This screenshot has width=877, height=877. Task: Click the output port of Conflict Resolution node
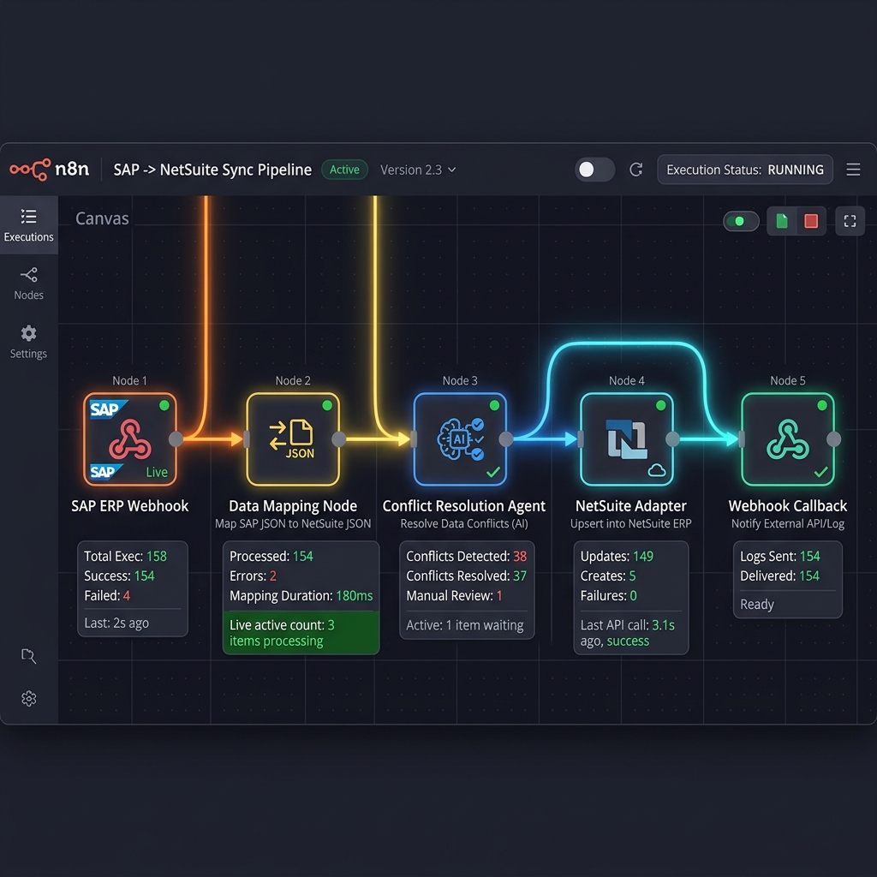[x=505, y=439]
